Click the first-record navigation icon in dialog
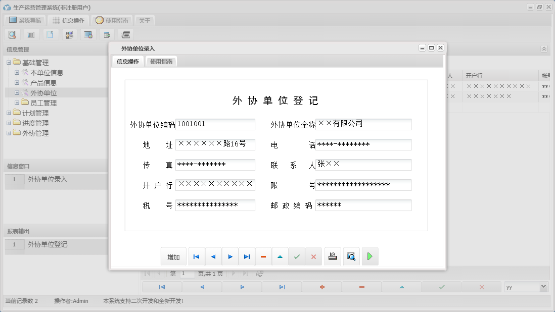Viewport: 555px width, 312px height. click(x=196, y=256)
